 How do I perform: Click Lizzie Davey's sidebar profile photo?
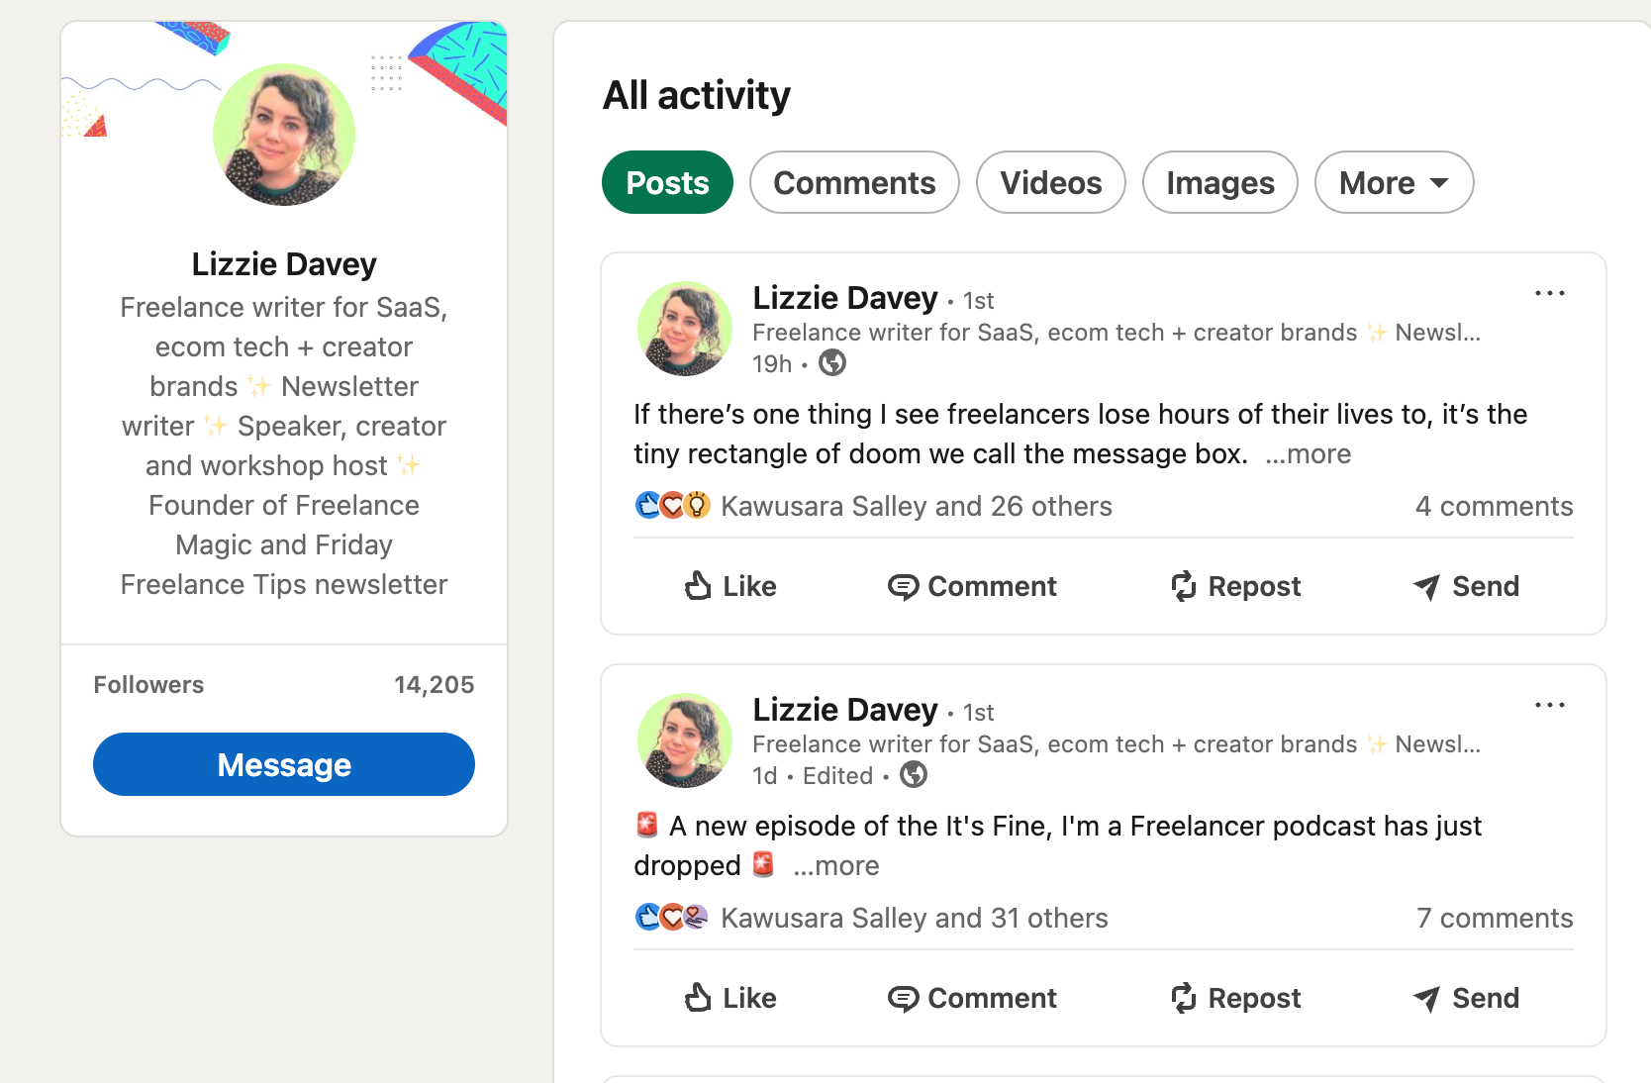(x=284, y=135)
